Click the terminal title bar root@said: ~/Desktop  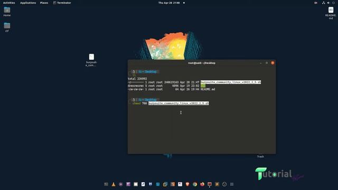pyautogui.click(x=202, y=63)
